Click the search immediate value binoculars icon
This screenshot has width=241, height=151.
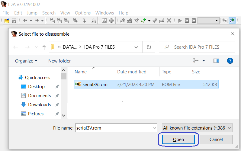(x=52, y=21)
